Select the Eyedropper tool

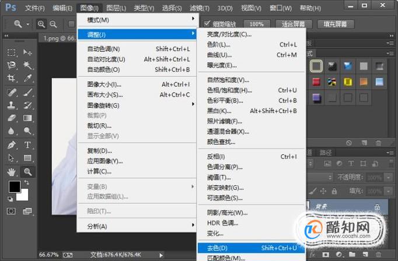point(27,78)
